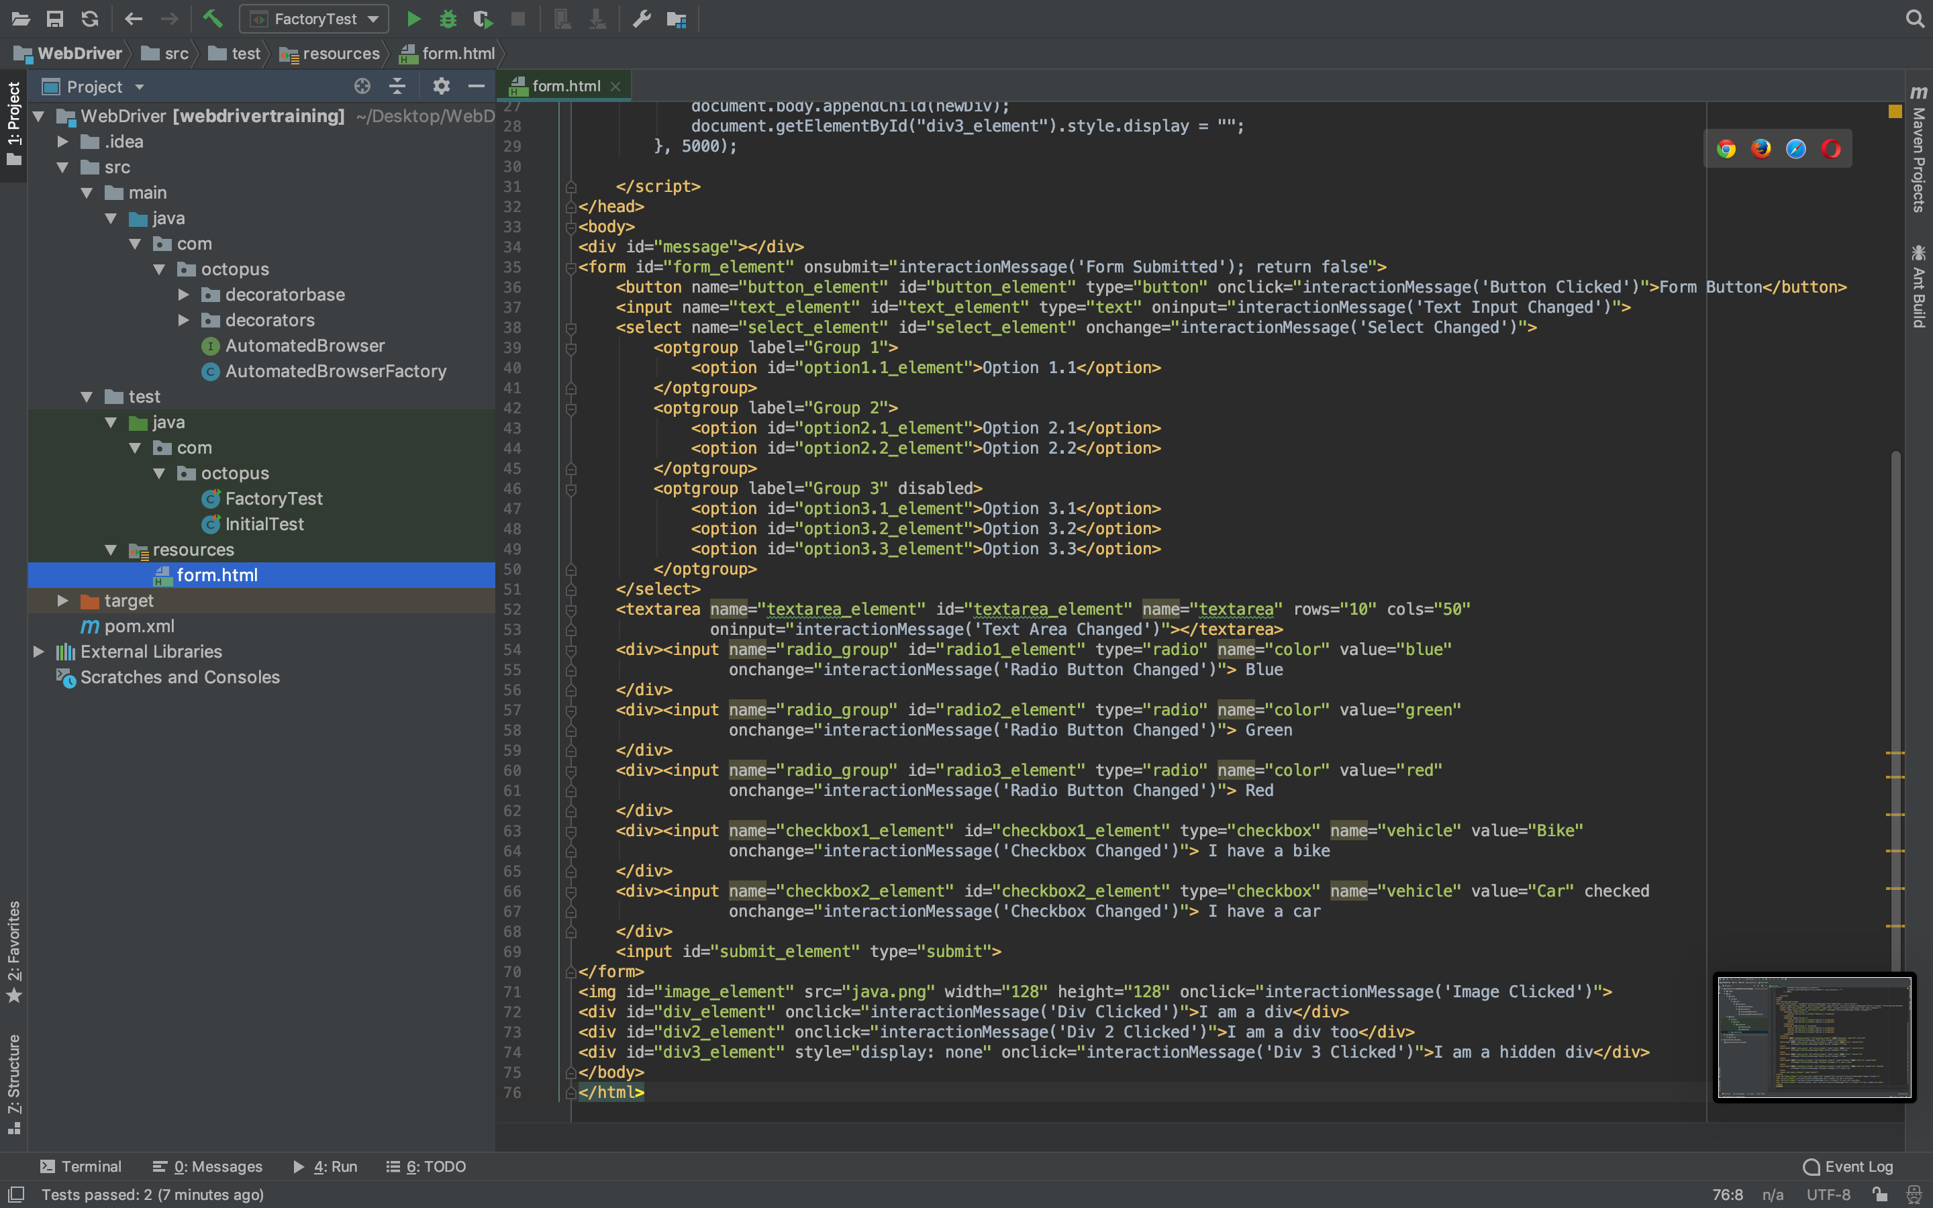Click the Build hammer icon
This screenshot has width=1933, height=1208.
coord(213,18)
